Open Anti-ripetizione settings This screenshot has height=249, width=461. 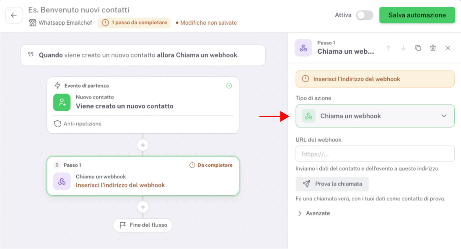tap(78, 124)
